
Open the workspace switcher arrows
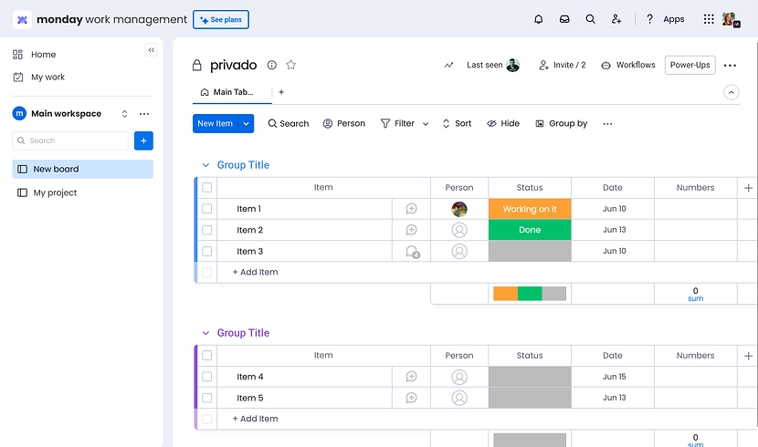click(124, 114)
